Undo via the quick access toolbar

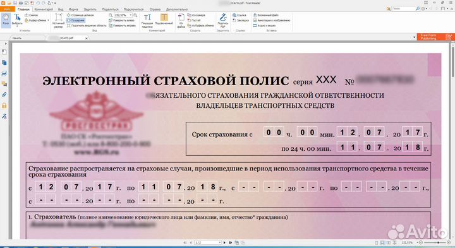coord(38,3)
